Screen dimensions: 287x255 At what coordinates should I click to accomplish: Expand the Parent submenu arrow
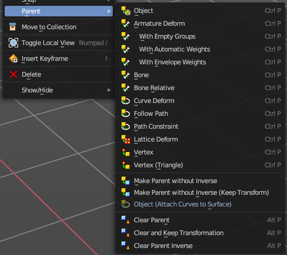109,11
